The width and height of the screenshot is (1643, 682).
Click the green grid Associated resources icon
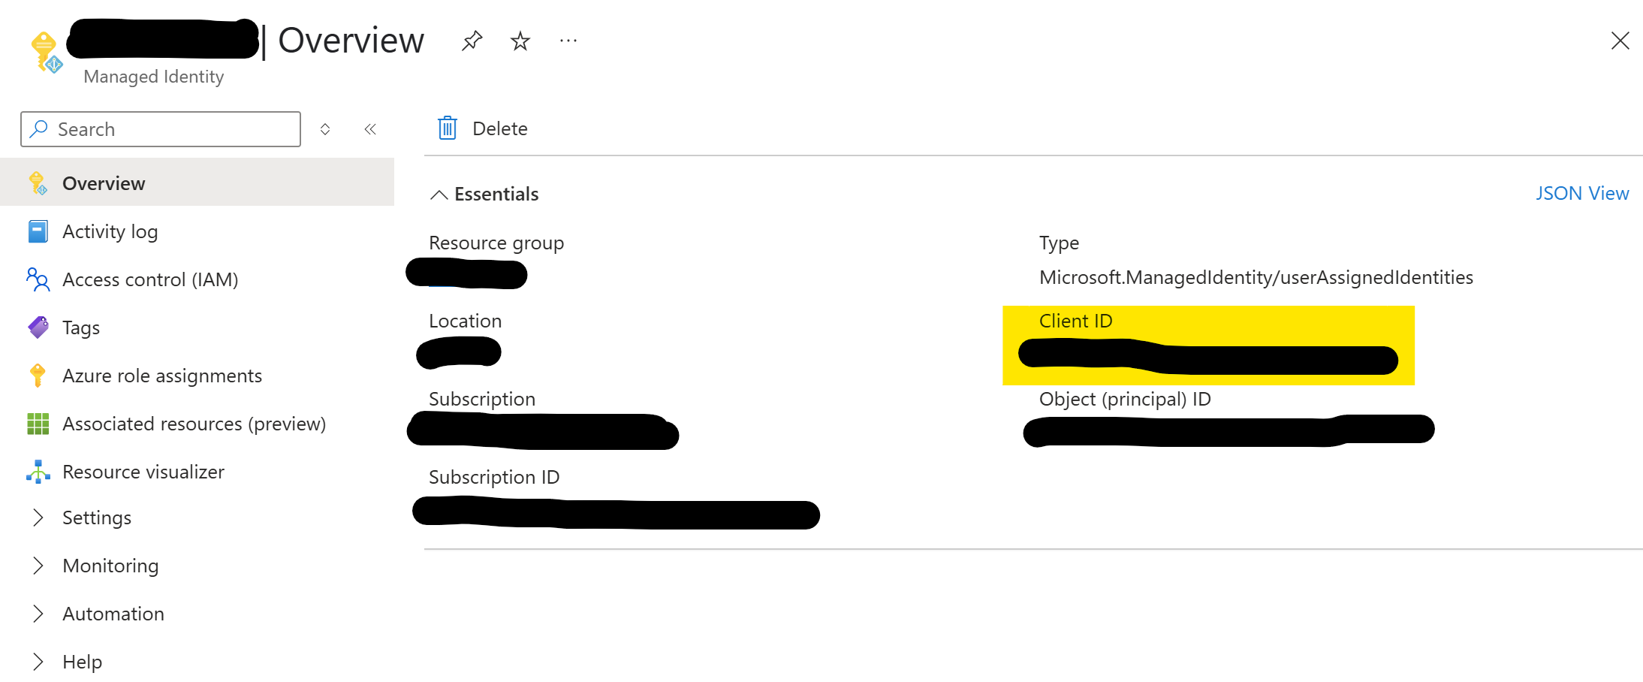point(38,424)
